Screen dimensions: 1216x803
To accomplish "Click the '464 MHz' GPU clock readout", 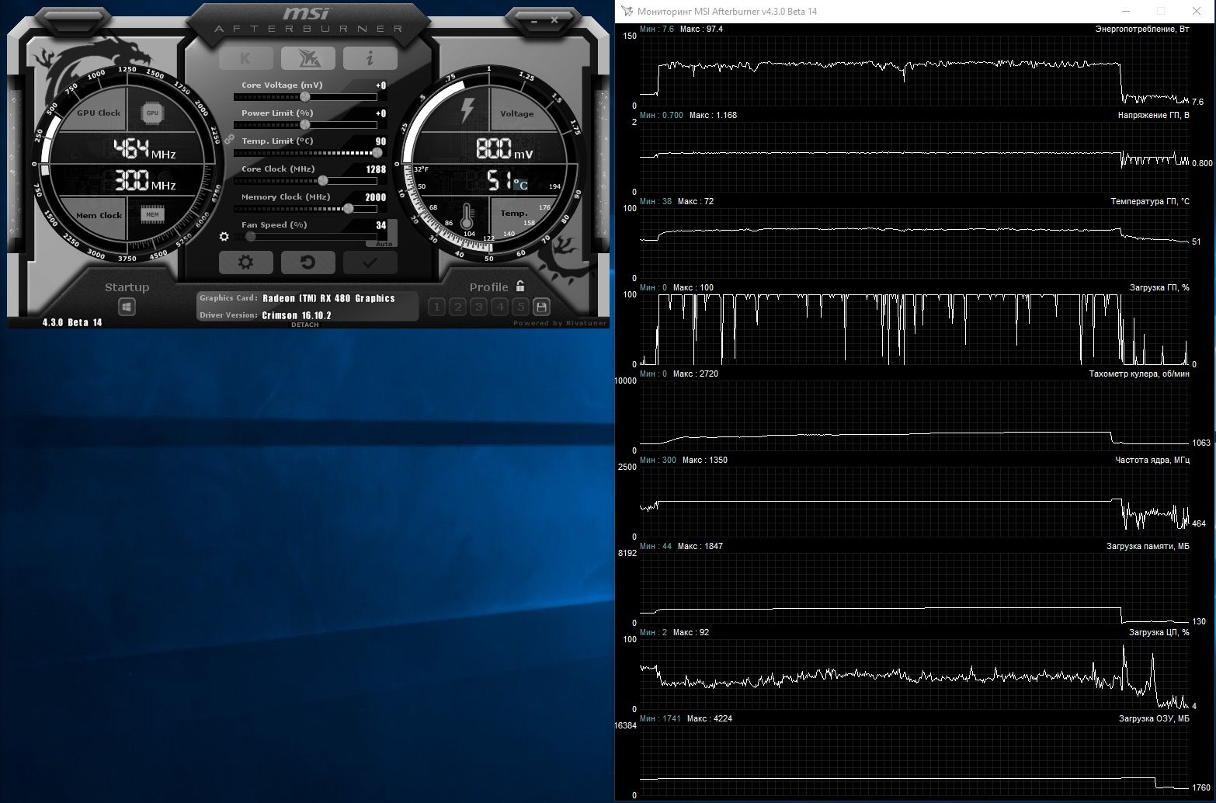I will tap(144, 149).
